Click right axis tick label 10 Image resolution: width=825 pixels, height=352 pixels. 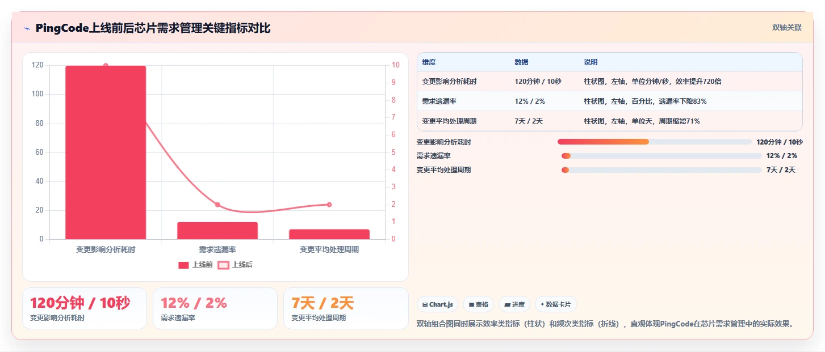pyautogui.click(x=395, y=65)
